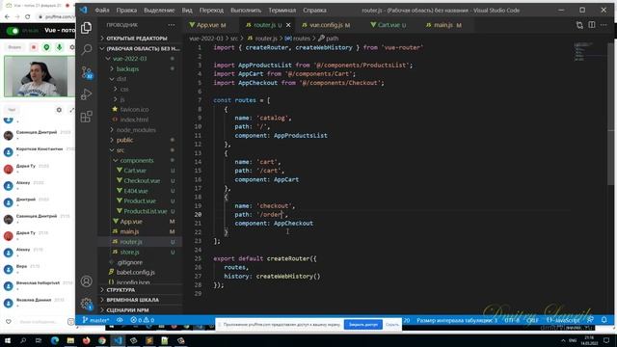617x347 pixels.
Task: Collapse the РАБОЧАЯ ОБЛАСТЬ workspace section
Action: [140, 48]
